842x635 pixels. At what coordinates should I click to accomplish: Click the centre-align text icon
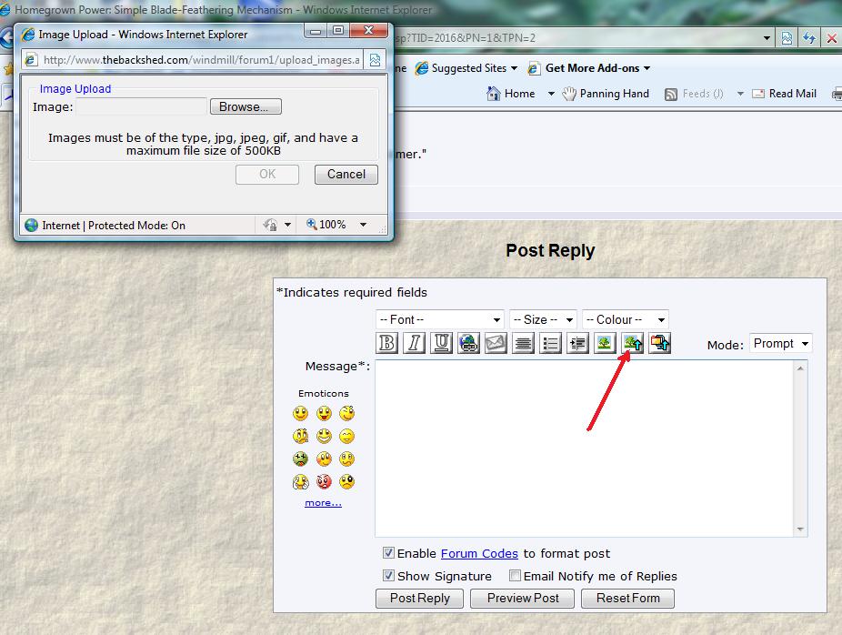pyautogui.click(x=524, y=344)
